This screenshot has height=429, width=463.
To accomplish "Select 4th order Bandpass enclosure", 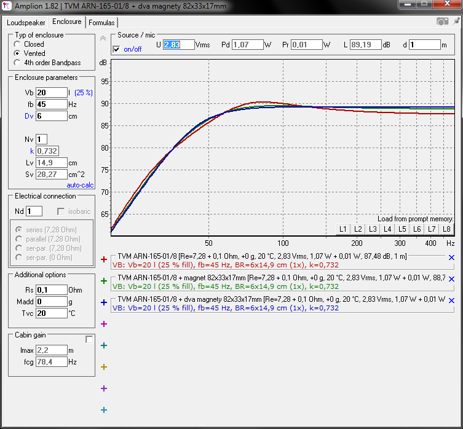I will [x=17, y=63].
